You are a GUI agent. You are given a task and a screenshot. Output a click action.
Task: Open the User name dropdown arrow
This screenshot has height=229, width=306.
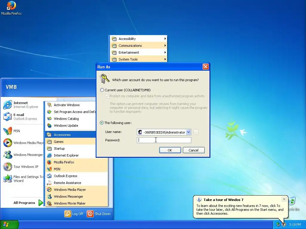[x=188, y=132]
